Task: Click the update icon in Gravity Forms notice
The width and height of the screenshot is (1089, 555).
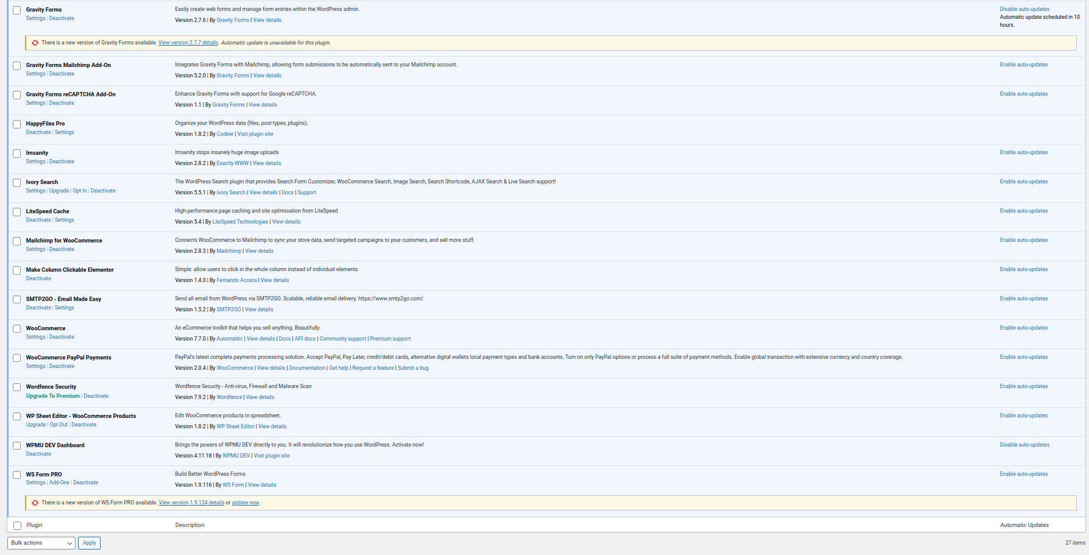Action: point(35,43)
